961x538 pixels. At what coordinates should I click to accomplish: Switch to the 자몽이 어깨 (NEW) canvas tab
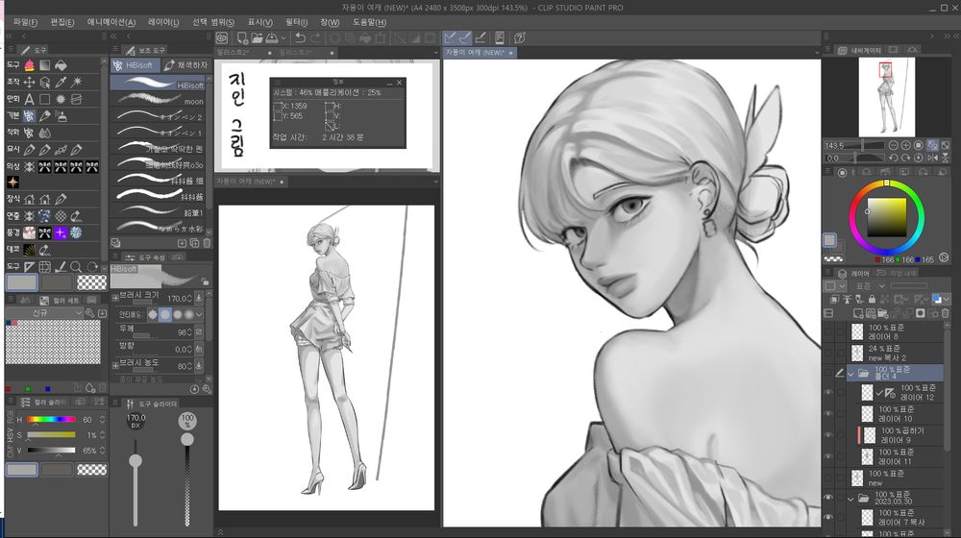click(480, 53)
